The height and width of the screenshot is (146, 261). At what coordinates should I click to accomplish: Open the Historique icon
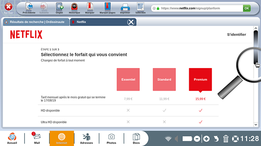(x=74, y=7)
